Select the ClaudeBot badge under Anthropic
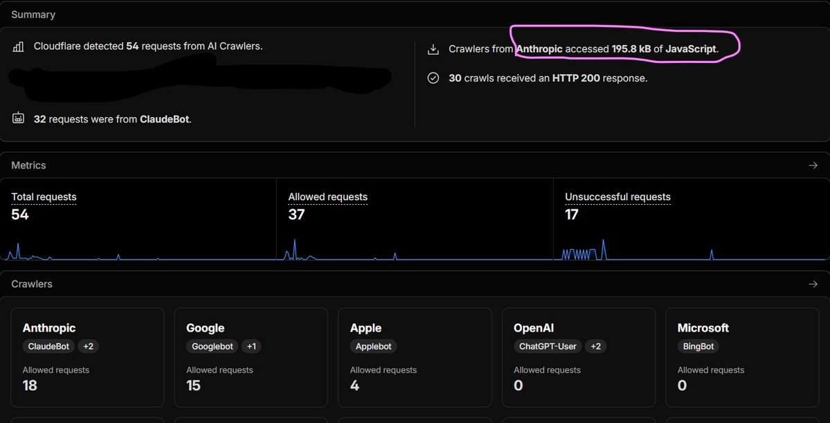 coord(50,346)
